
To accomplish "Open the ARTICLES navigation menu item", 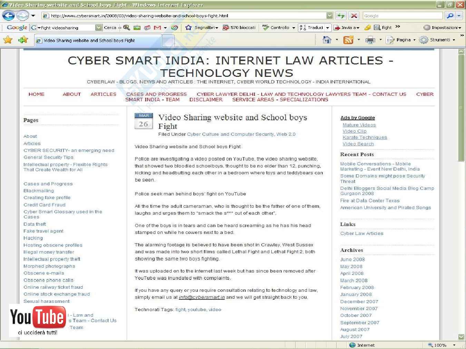I will click(103, 94).
